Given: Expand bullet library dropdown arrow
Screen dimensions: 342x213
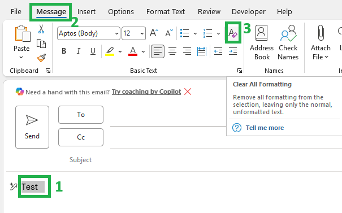Looking at the screenshot, I should 195,33.
